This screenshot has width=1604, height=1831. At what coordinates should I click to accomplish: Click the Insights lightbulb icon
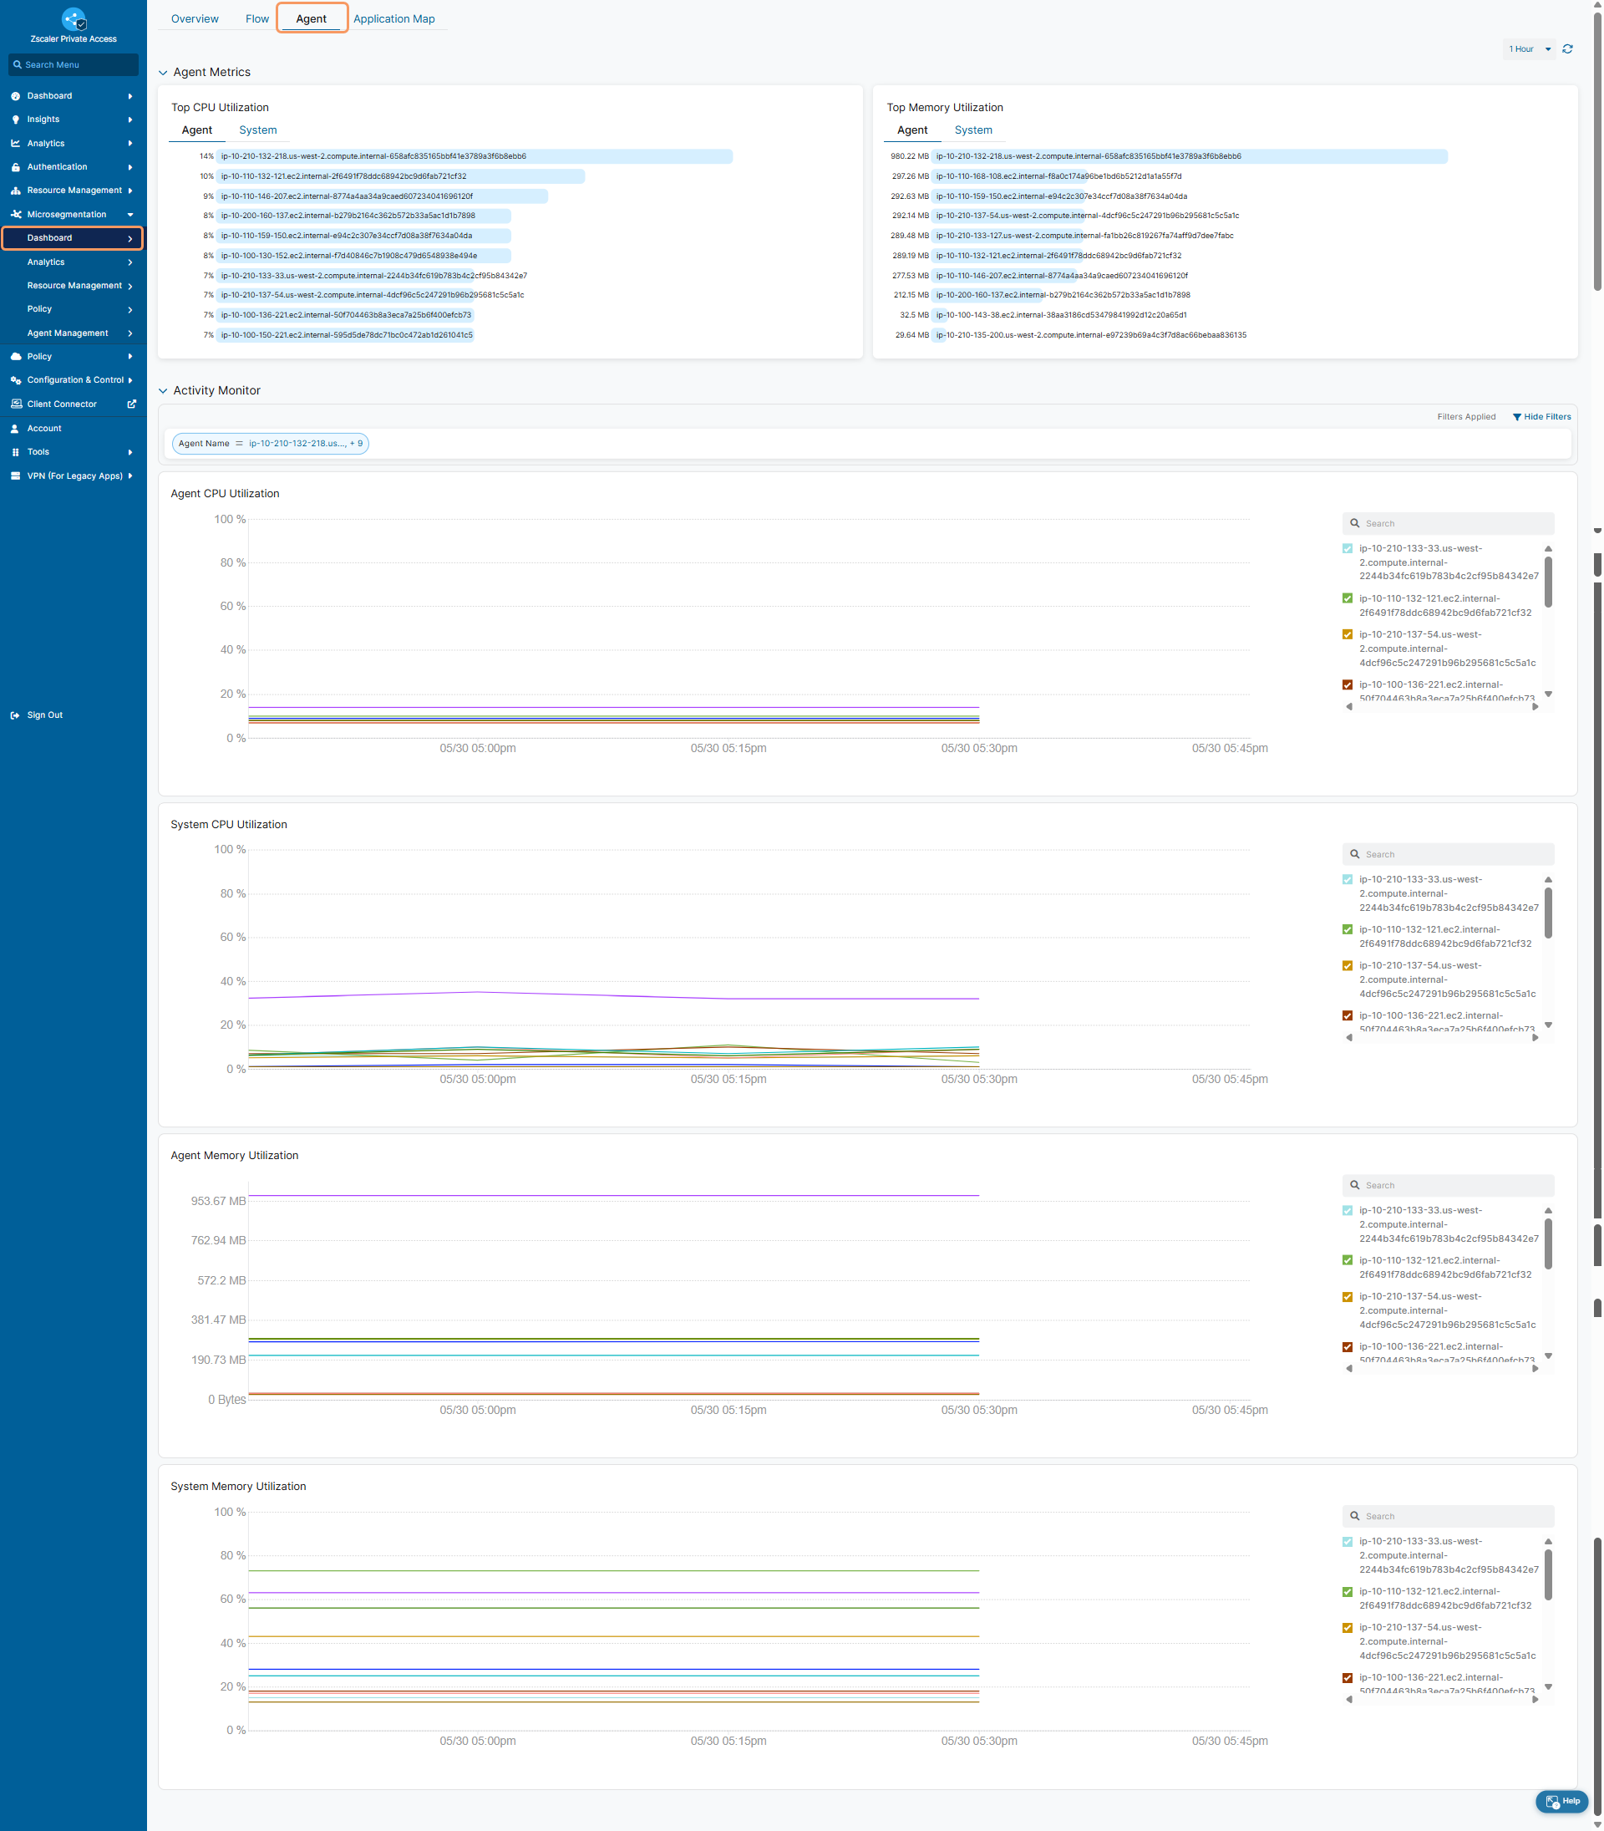coord(15,119)
